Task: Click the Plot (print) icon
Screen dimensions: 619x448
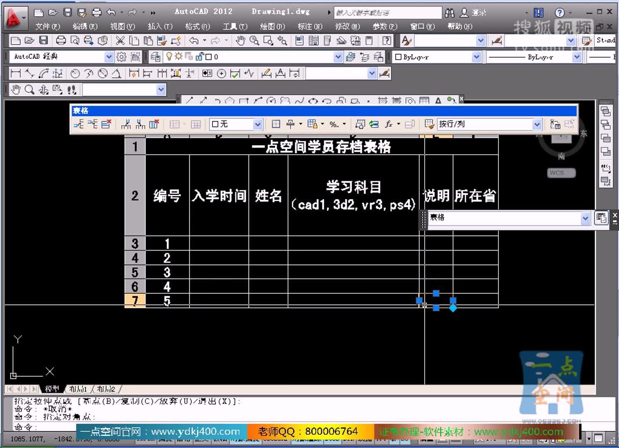Action: pos(61,40)
